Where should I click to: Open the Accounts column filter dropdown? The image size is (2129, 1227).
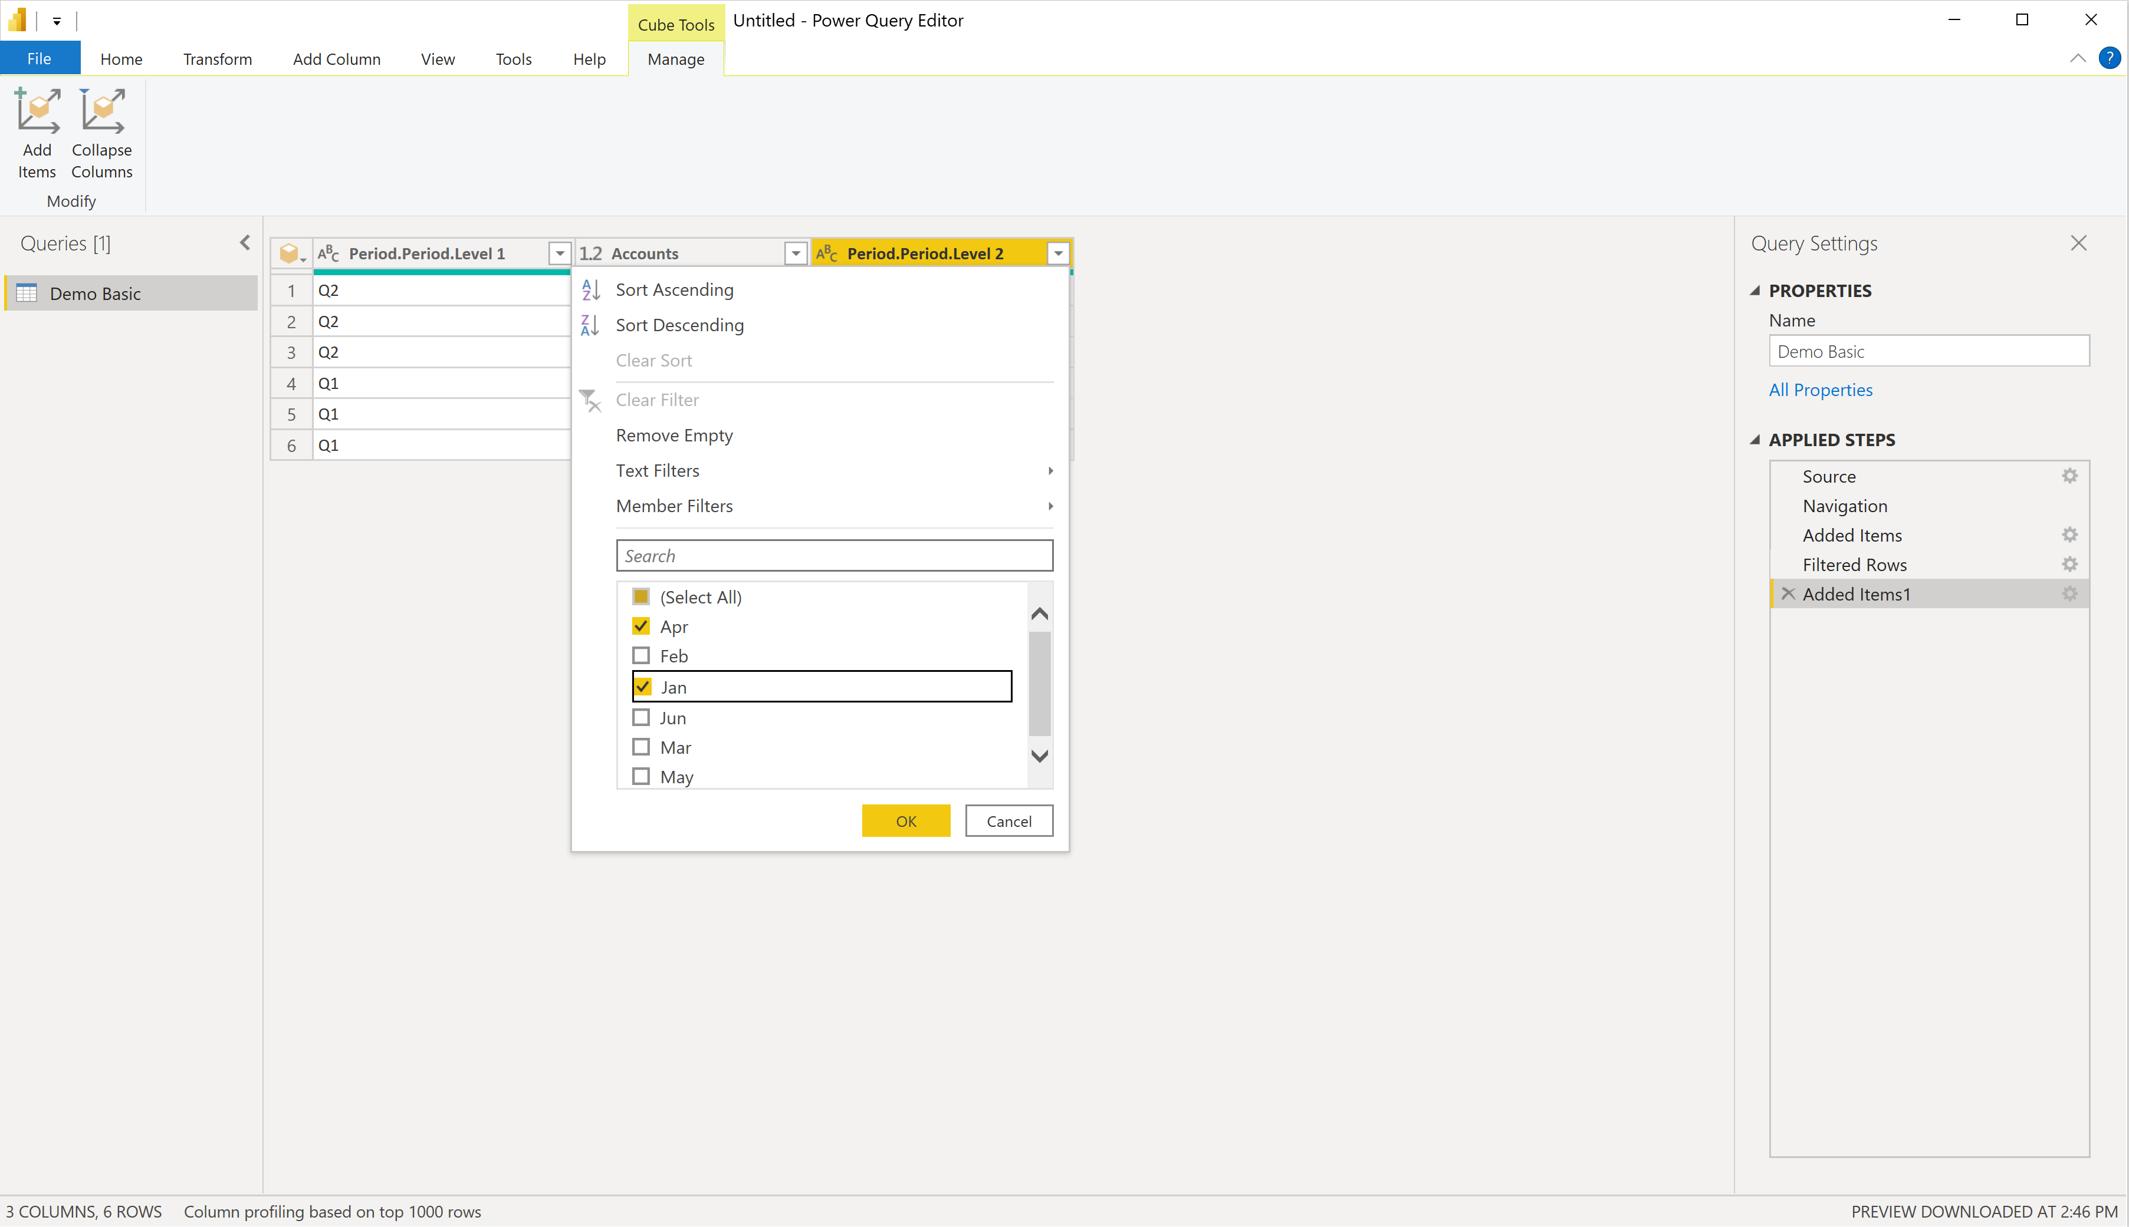point(795,253)
